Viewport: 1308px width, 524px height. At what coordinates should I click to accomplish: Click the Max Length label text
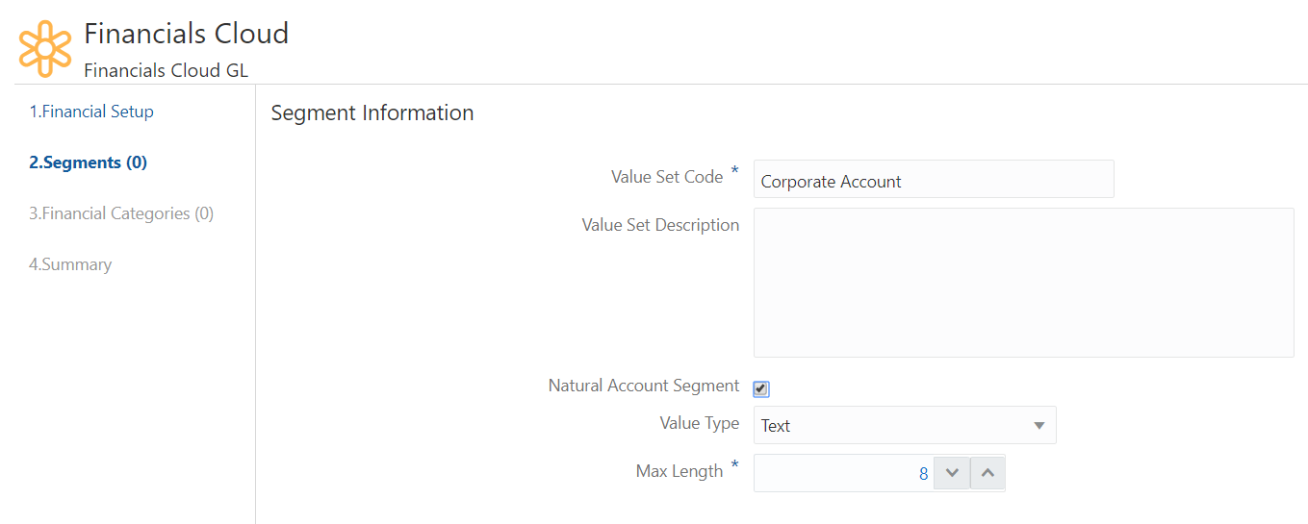[x=679, y=471]
